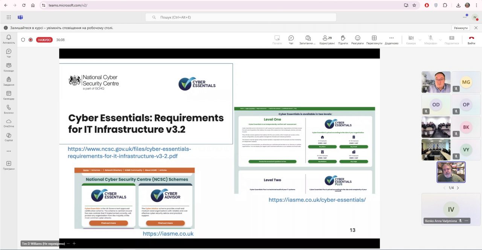Viewport: 482px width, 250px height.
Task: Open the three-dots more apps menu in sidebar
Action: pyautogui.click(x=9, y=151)
